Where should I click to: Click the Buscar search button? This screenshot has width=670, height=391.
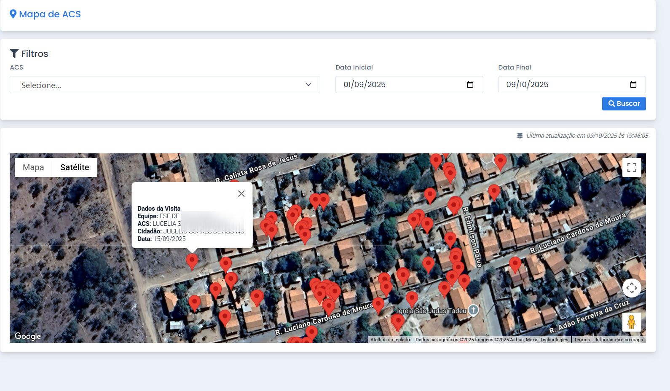click(624, 104)
